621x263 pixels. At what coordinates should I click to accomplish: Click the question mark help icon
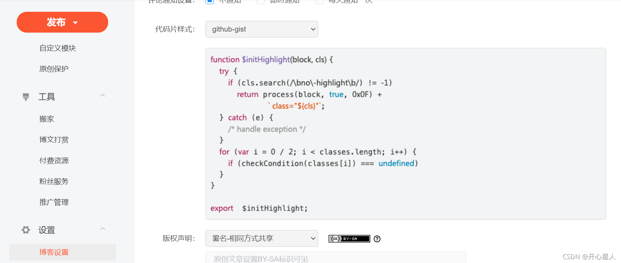click(377, 239)
